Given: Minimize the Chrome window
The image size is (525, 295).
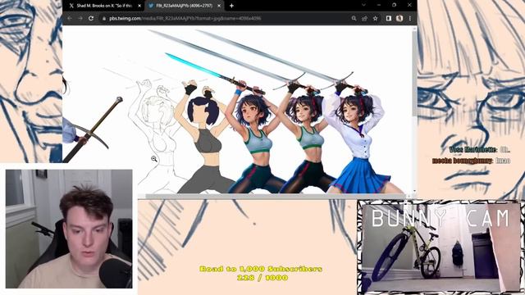Looking at the screenshot, I should (x=379, y=5).
